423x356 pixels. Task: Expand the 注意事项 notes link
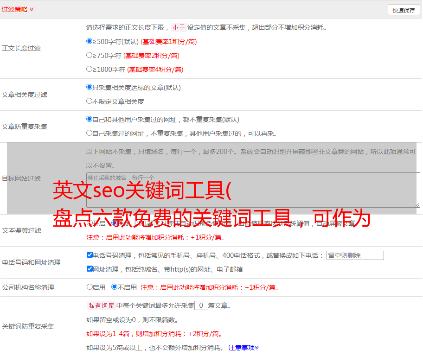[x=244, y=347]
